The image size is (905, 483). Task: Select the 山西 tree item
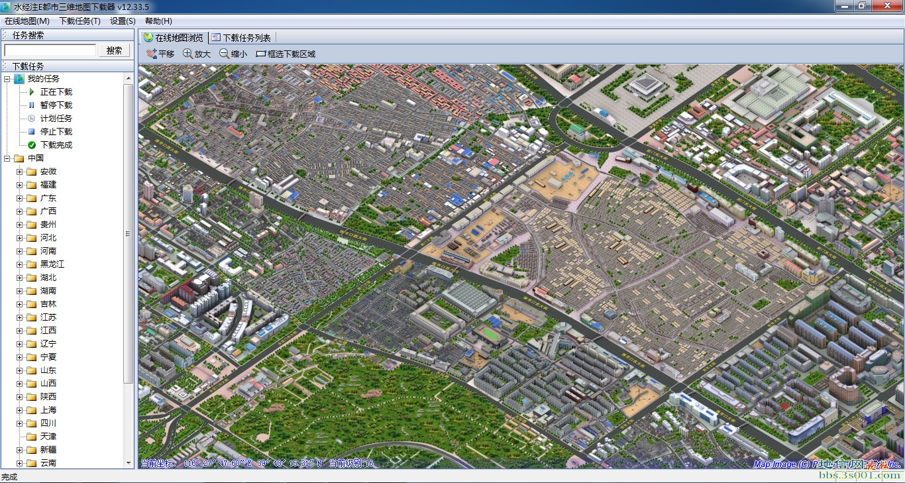pos(48,384)
